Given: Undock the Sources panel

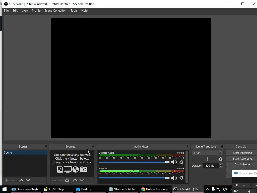Looking at the screenshot, I should 93,147.
